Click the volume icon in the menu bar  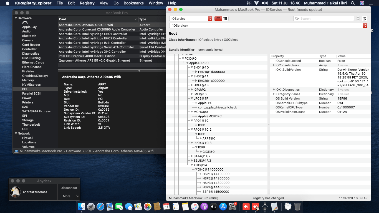[x=265, y=3]
